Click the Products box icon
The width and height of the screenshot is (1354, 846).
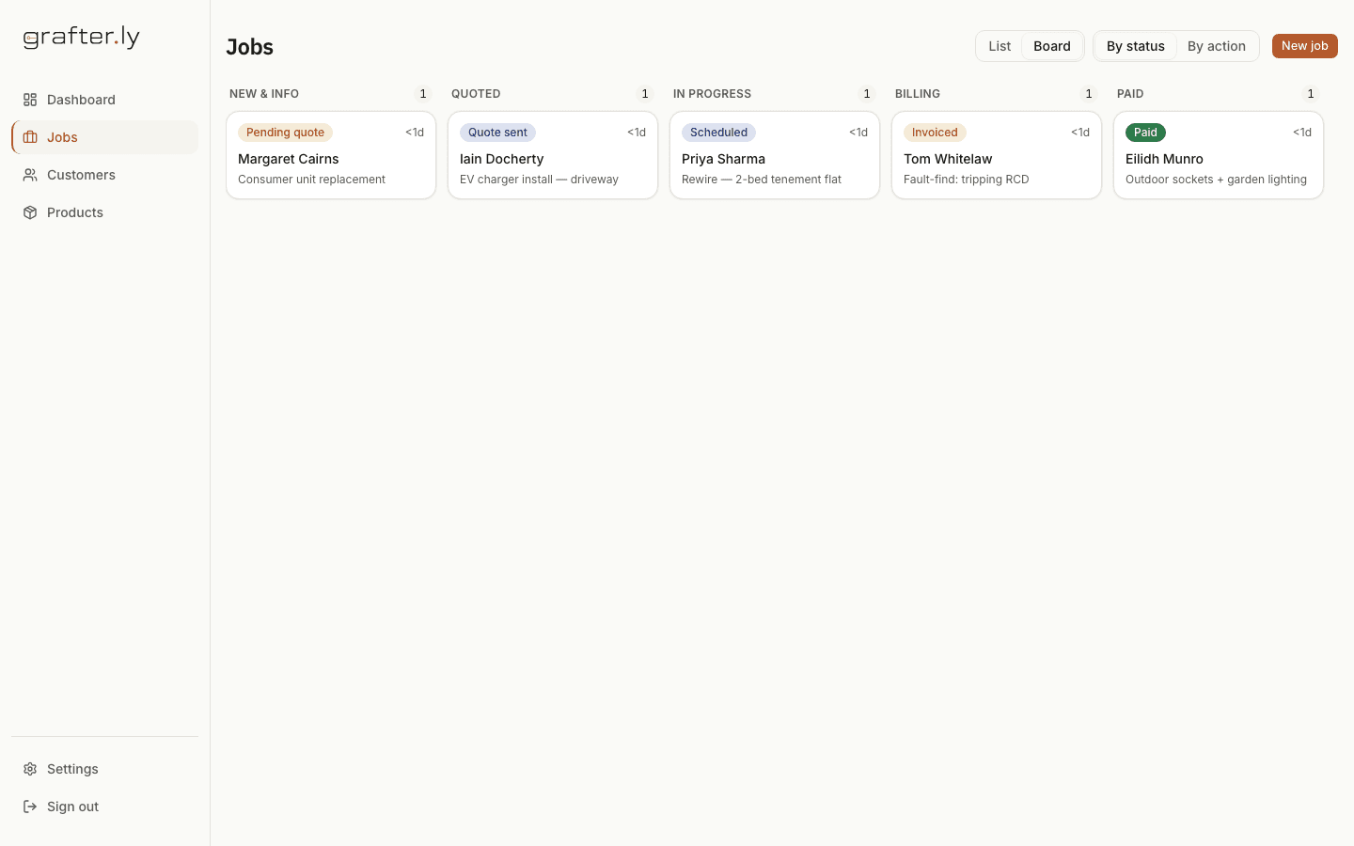[30, 212]
